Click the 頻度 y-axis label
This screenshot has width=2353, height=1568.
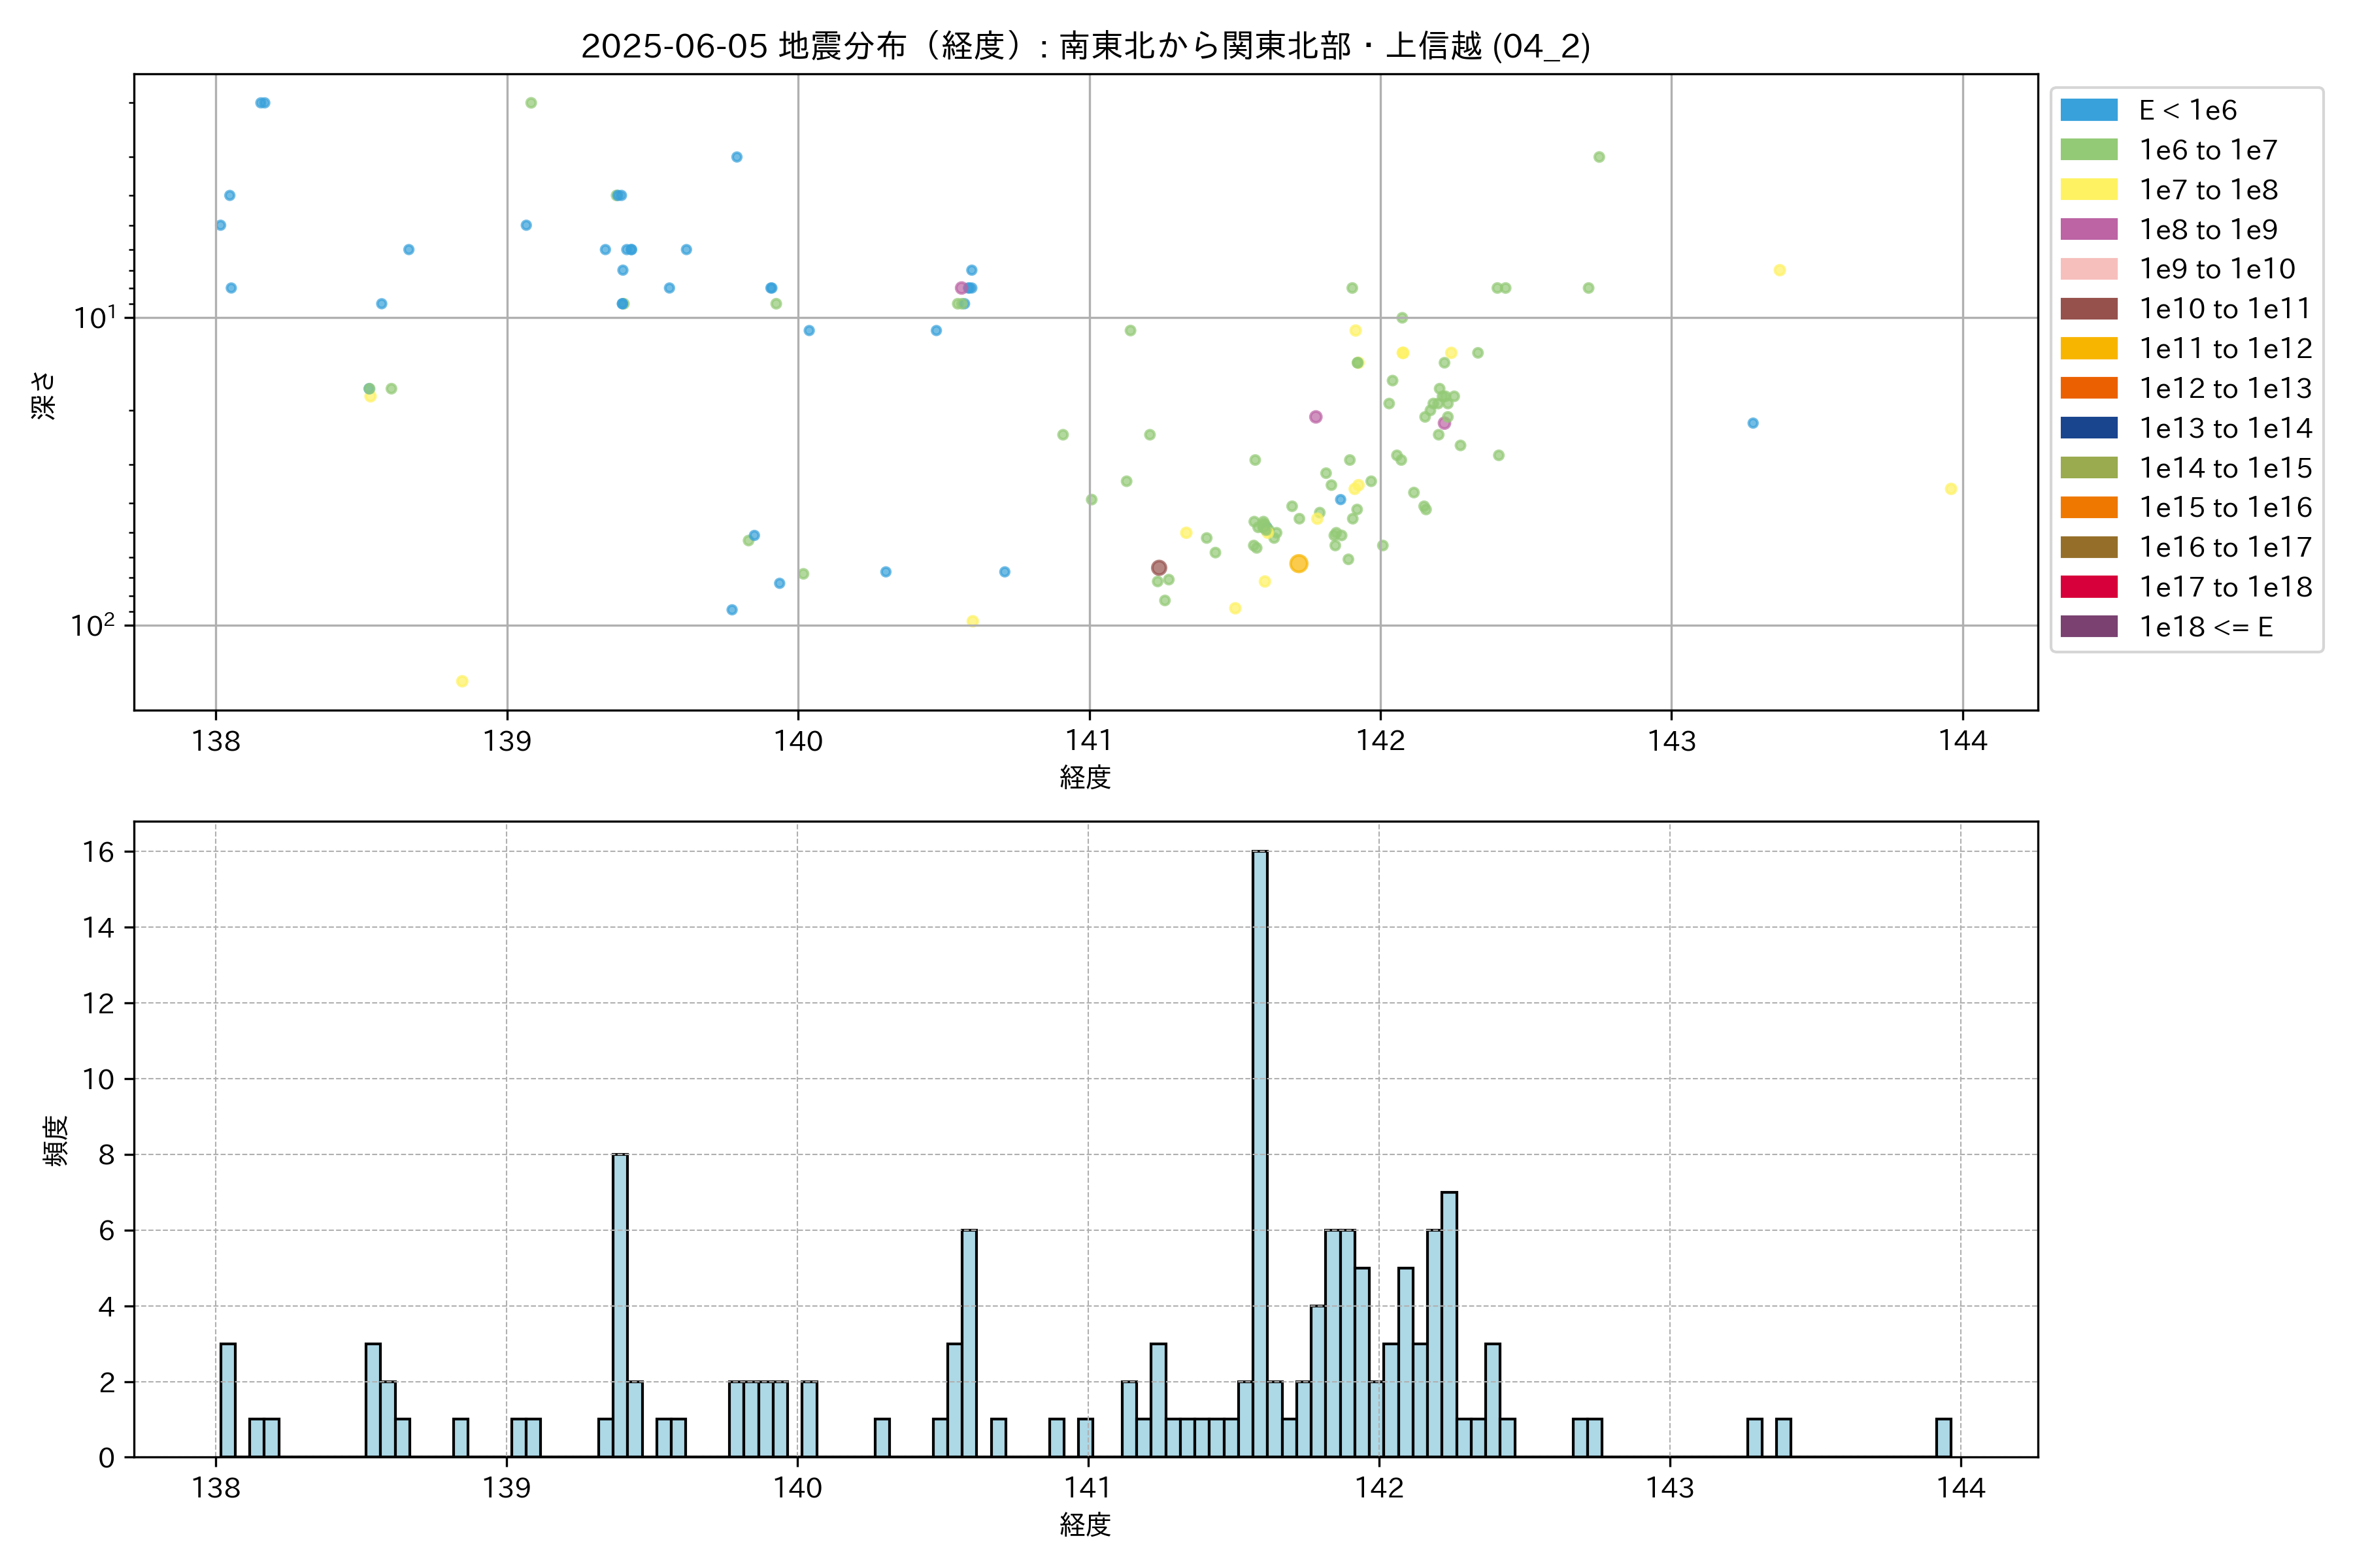56,1140
